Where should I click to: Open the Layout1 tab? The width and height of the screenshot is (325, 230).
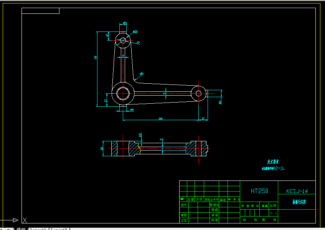[38, 229]
